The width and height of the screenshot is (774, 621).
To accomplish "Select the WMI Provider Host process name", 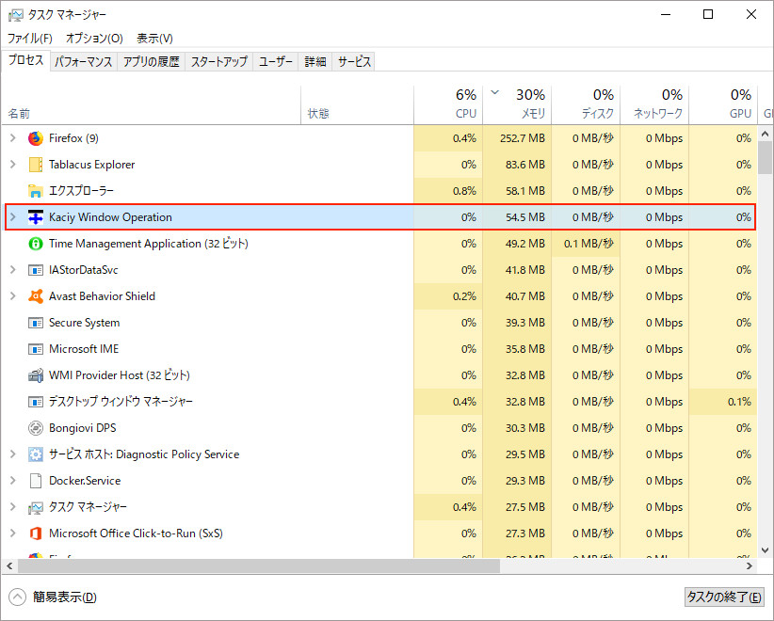I will (x=120, y=375).
